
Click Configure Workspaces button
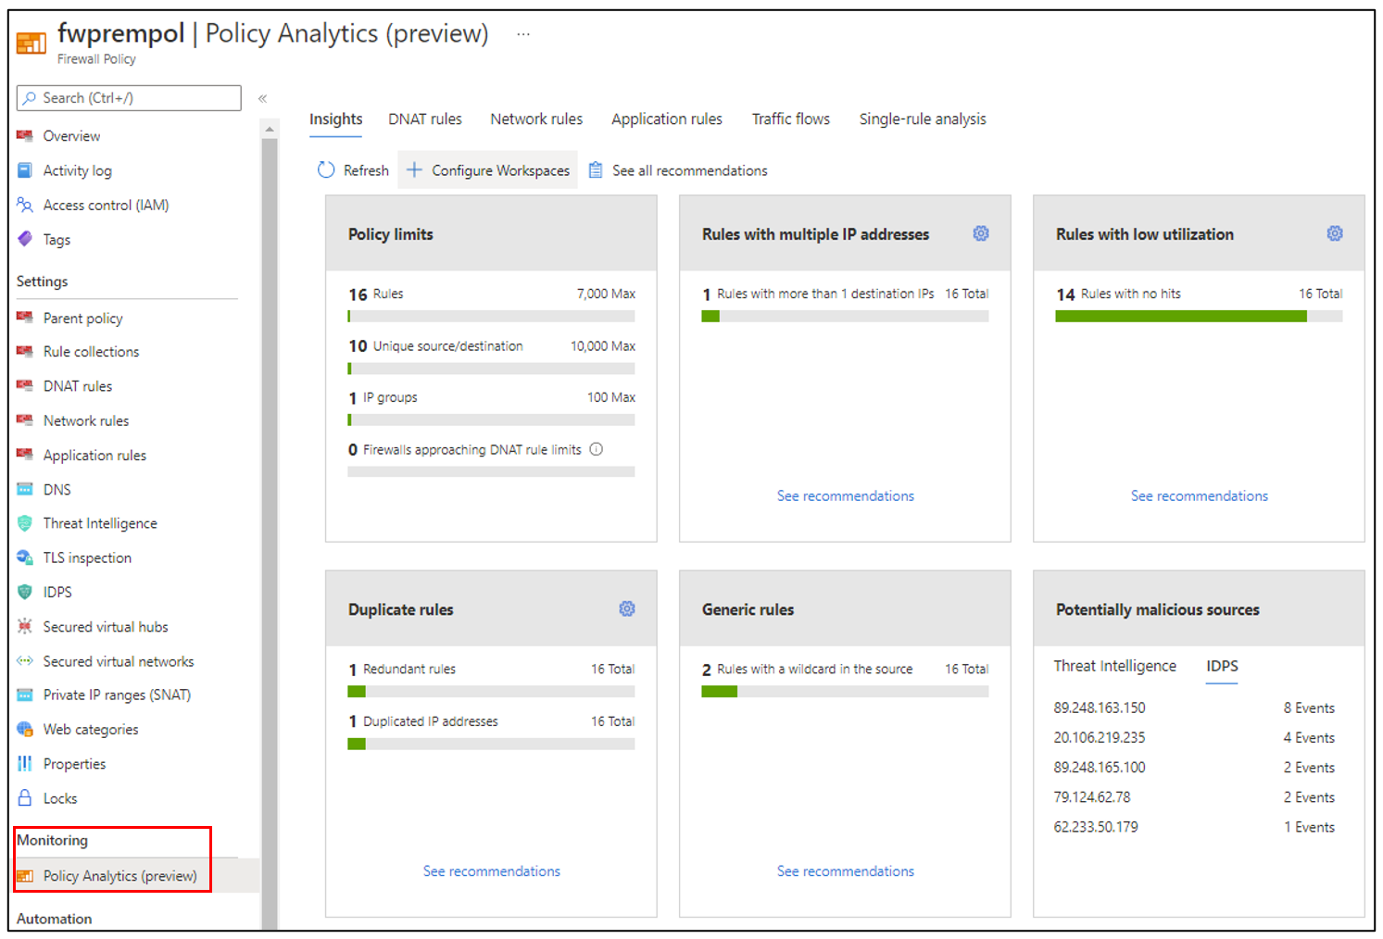coord(488,170)
